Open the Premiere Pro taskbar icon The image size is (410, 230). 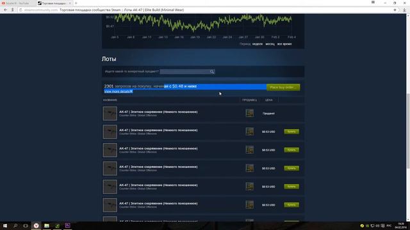coord(67,226)
